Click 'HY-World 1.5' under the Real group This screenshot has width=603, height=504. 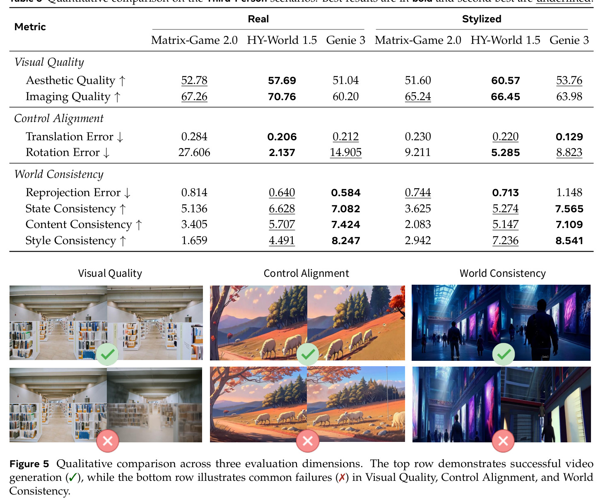point(282,40)
